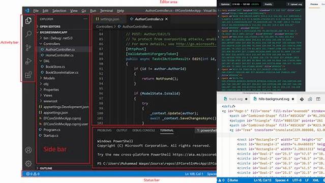The width and height of the screenshot is (325, 183).
Task: Click the errors and warnings count in the status bar
Action: 33,174
